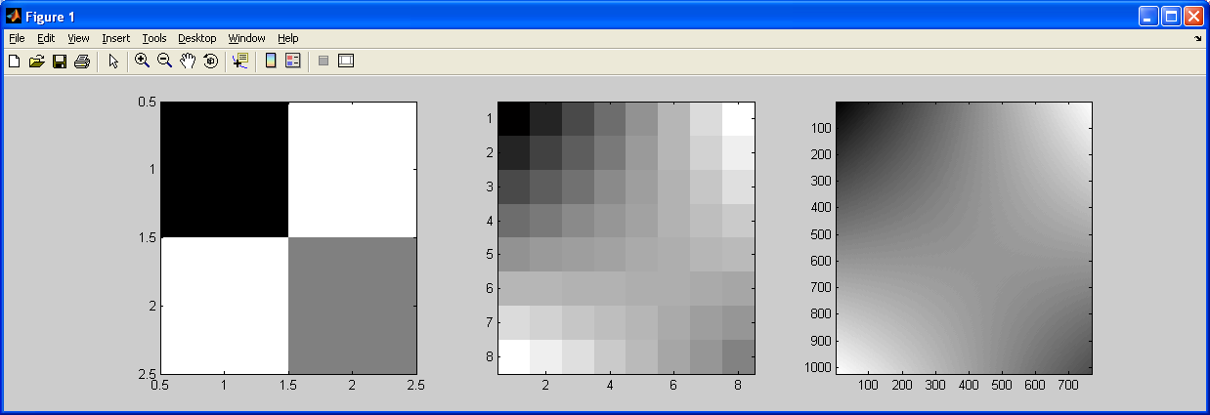The height and width of the screenshot is (415, 1210).
Task: Maximize the Figure 1 window
Action: coord(1170,16)
